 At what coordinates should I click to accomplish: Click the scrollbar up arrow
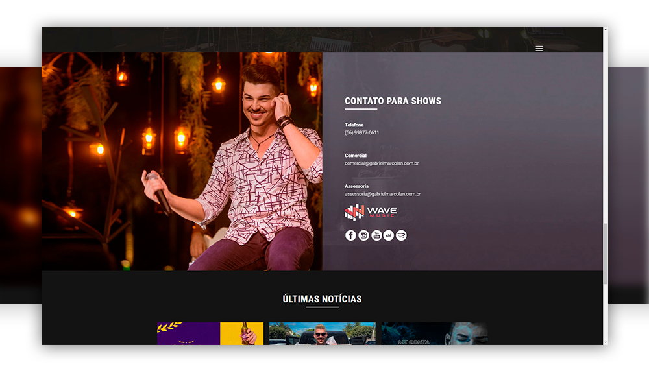606,30
